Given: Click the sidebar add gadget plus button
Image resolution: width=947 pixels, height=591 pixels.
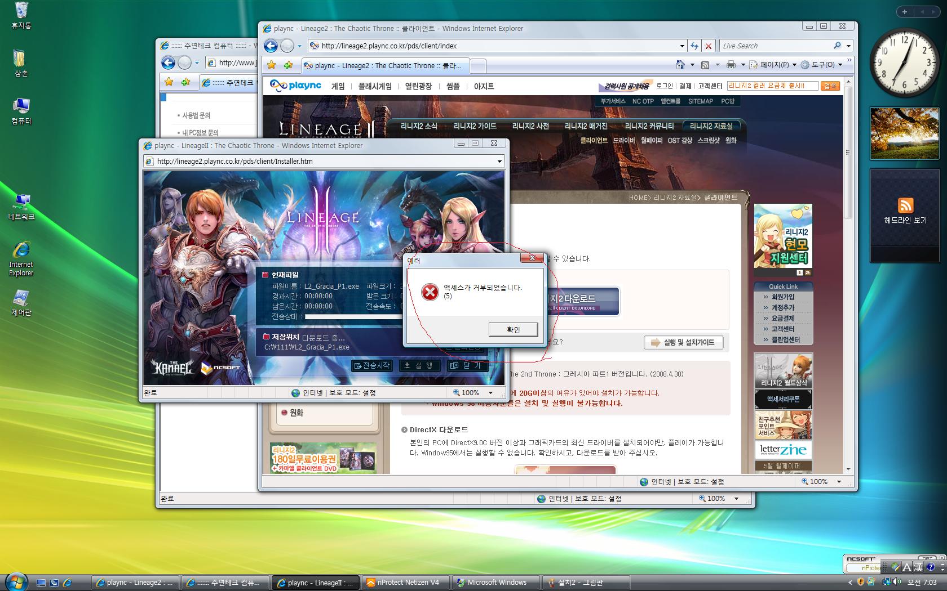Looking at the screenshot, I should click(905, 11).
